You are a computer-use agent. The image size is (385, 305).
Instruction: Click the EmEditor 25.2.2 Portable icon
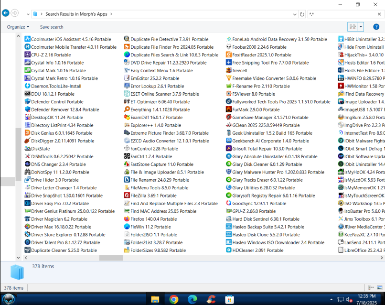point(127,78)
